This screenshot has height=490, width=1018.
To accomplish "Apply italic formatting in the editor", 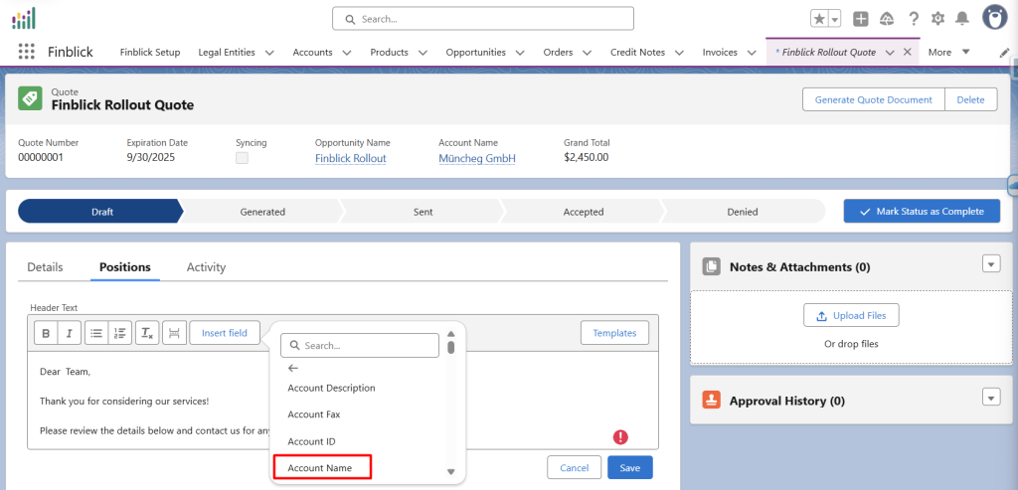I will [69, 333].
